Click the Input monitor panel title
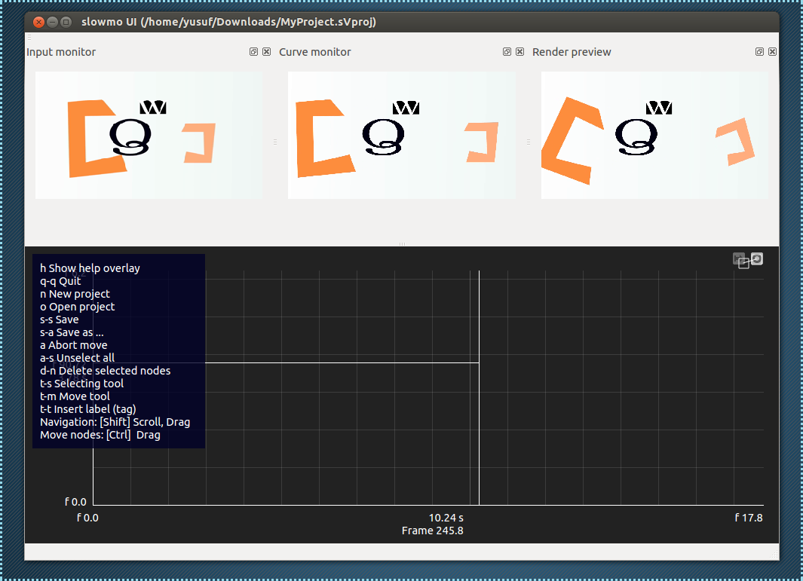 coord(61,52)
